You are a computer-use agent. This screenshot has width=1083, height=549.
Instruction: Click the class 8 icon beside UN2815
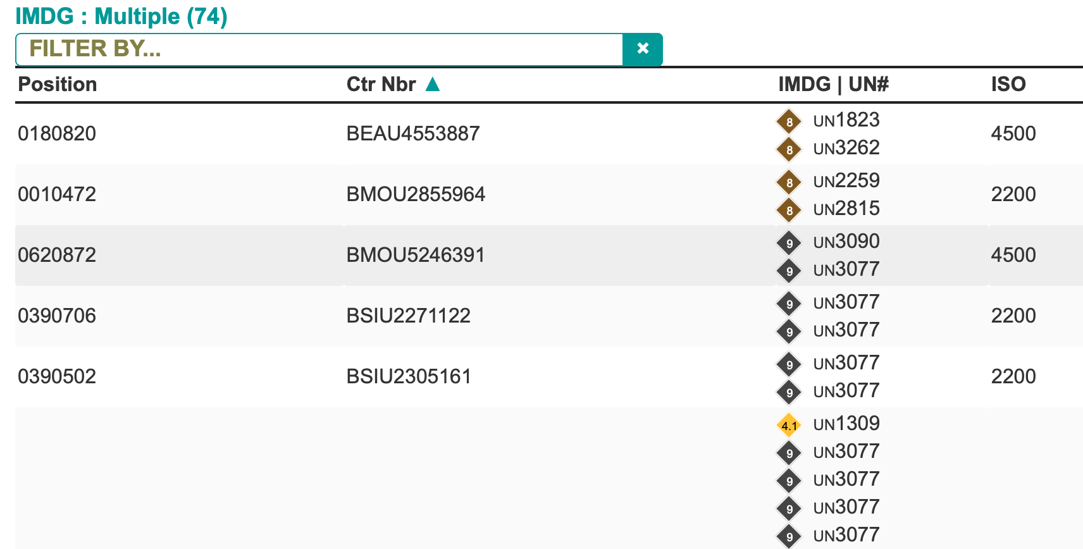click(789, 210)
